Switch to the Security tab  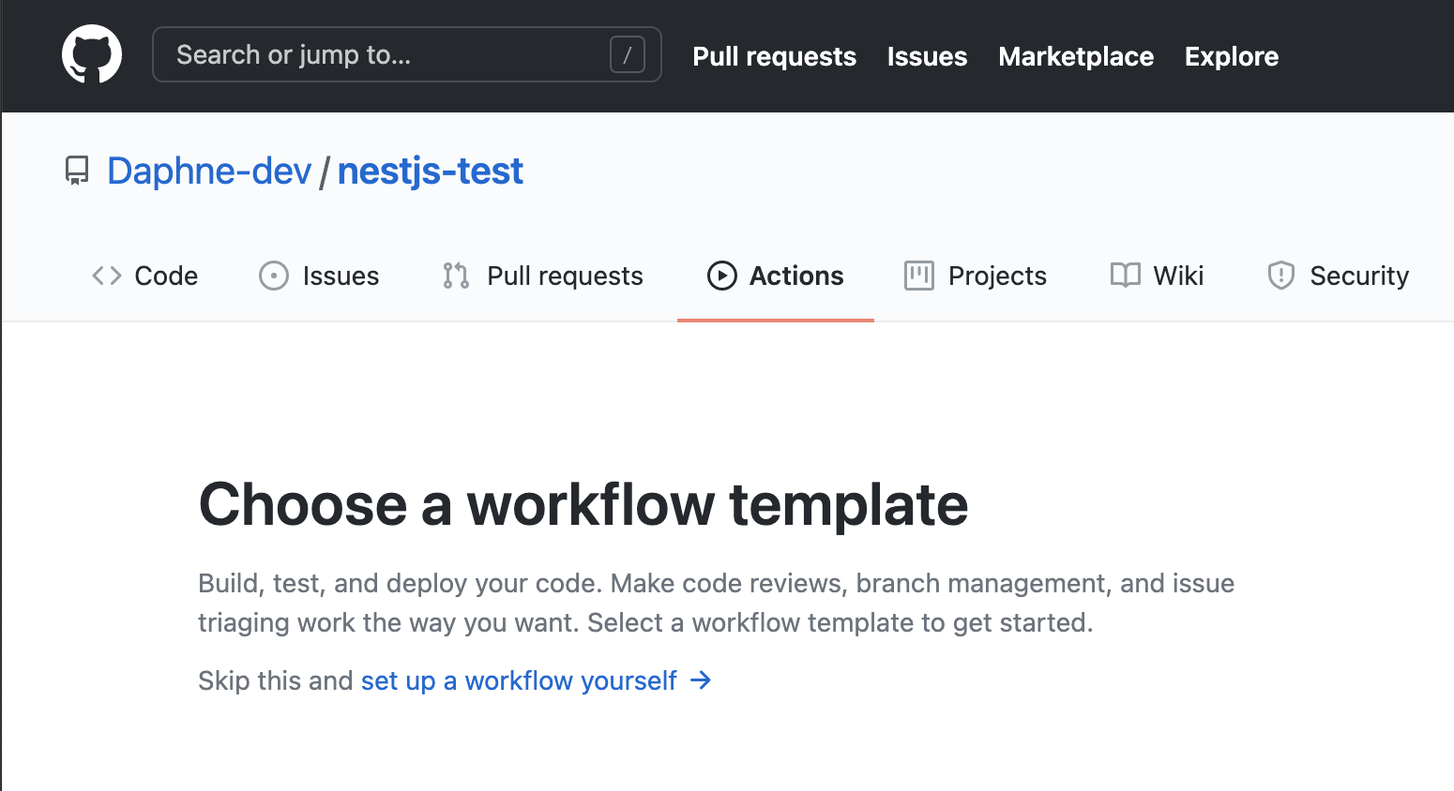(x=1338, y=276)
